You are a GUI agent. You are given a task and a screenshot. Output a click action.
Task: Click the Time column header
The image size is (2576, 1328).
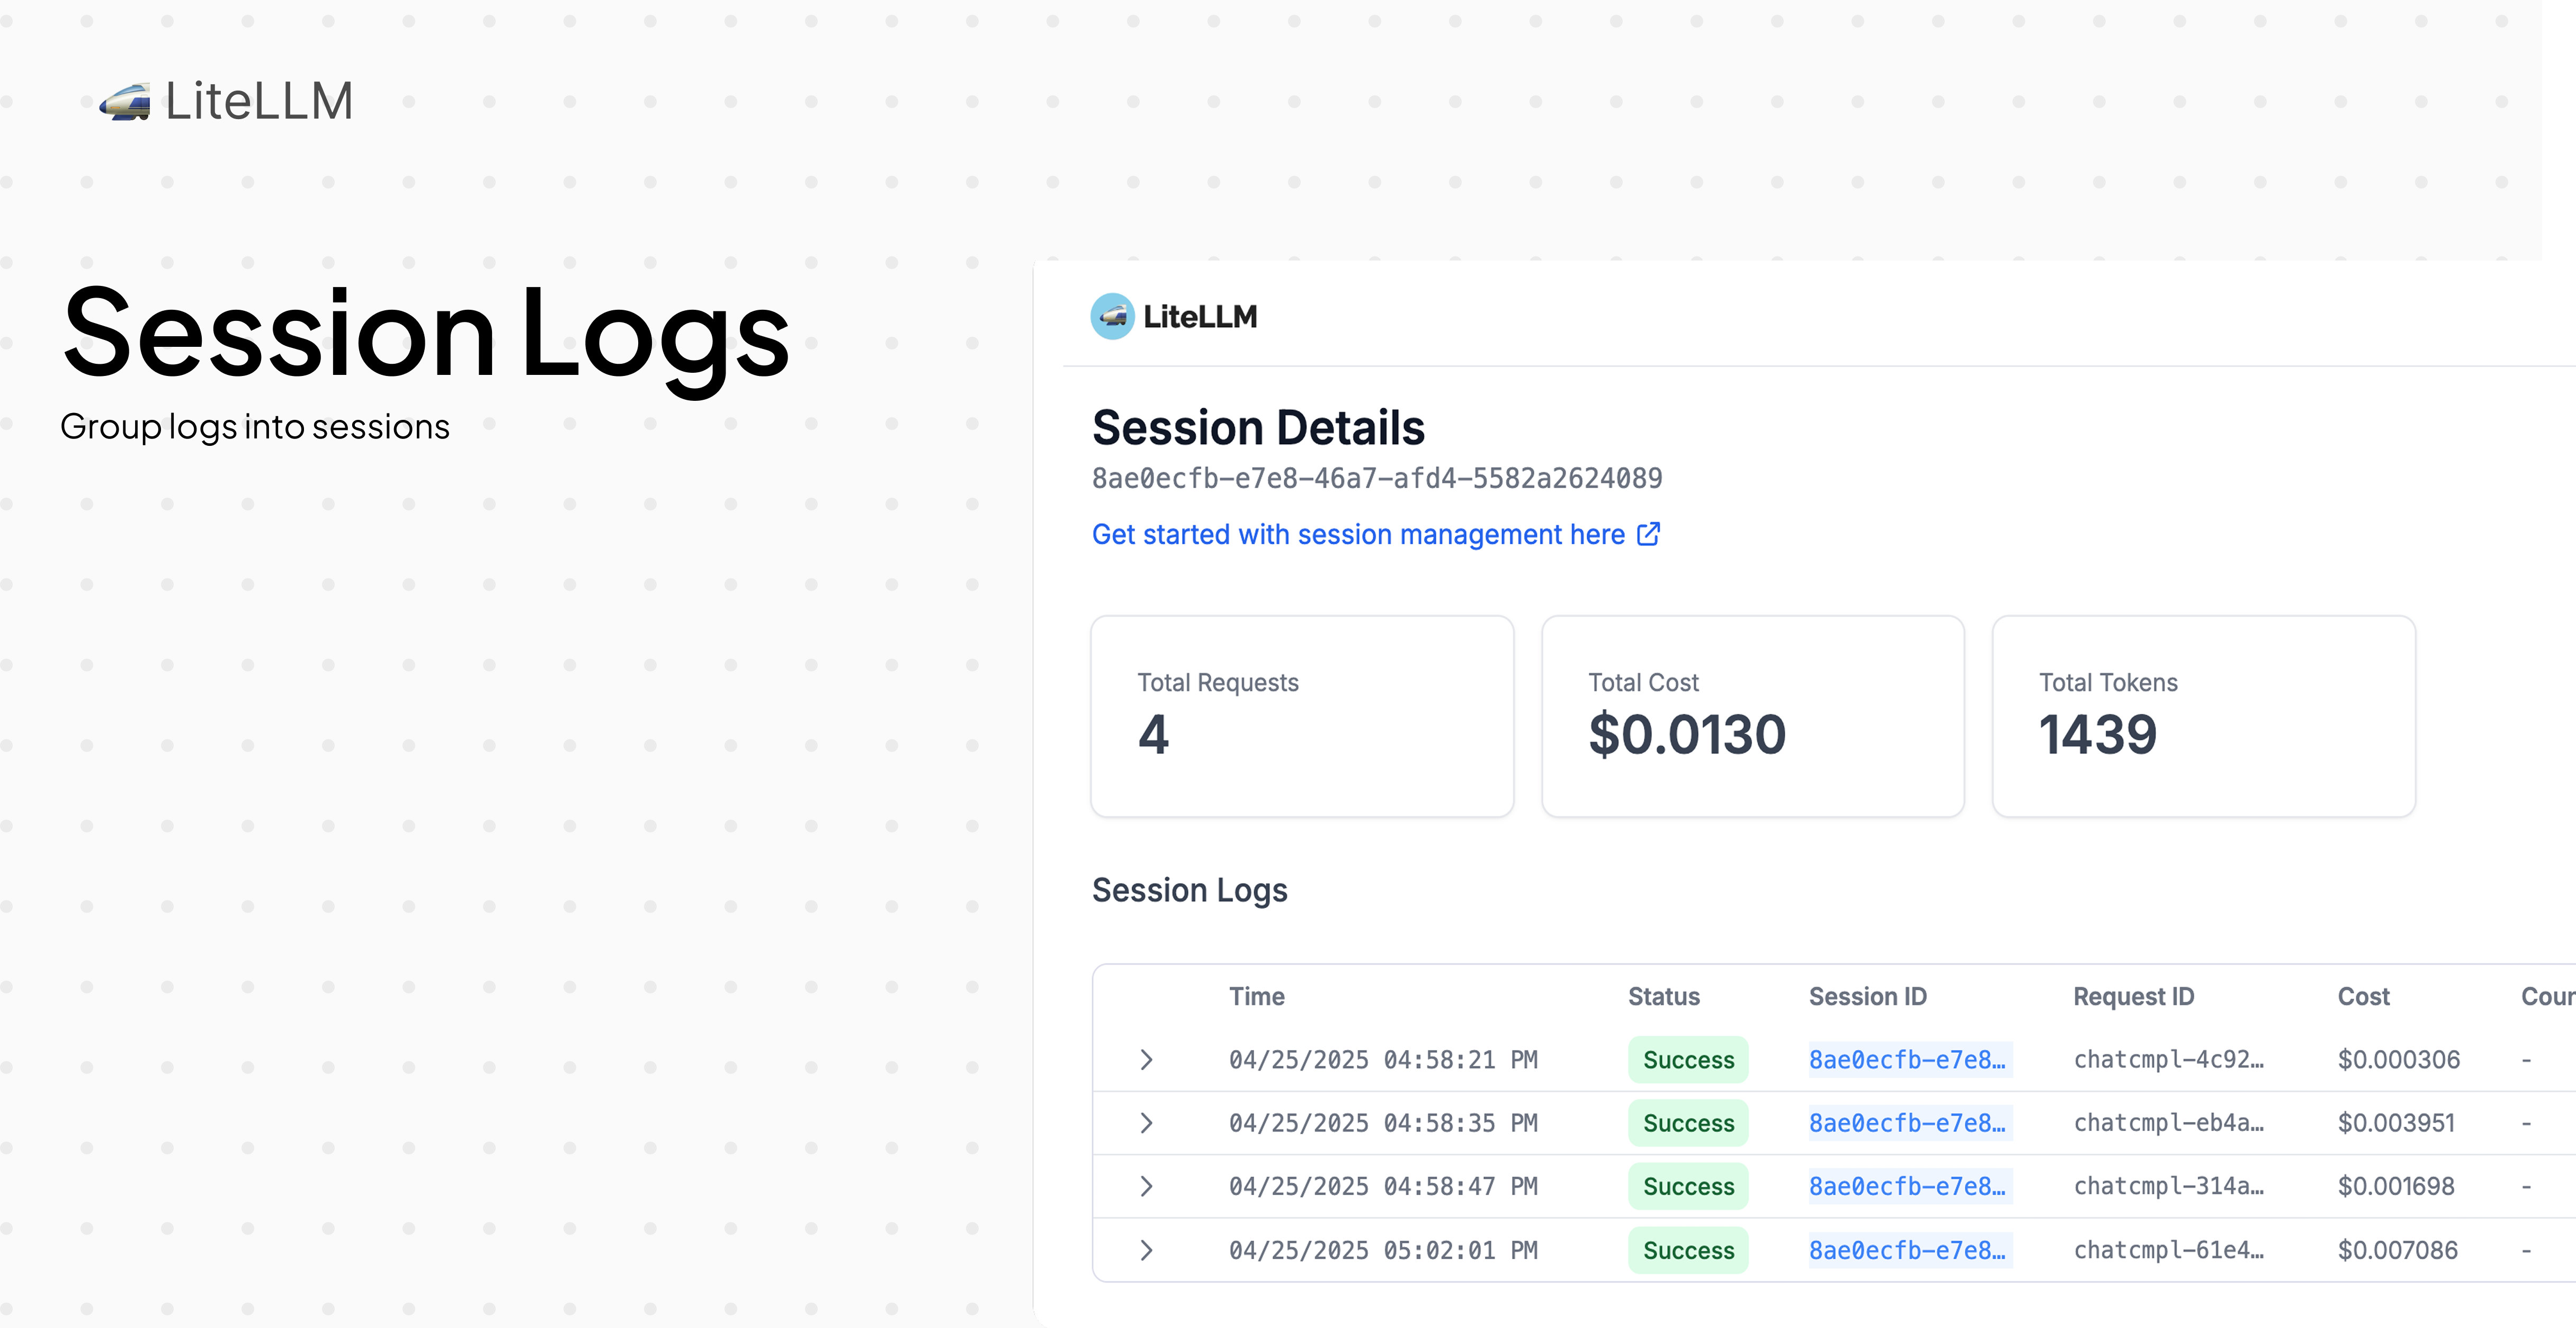[x=1256, y=996]
